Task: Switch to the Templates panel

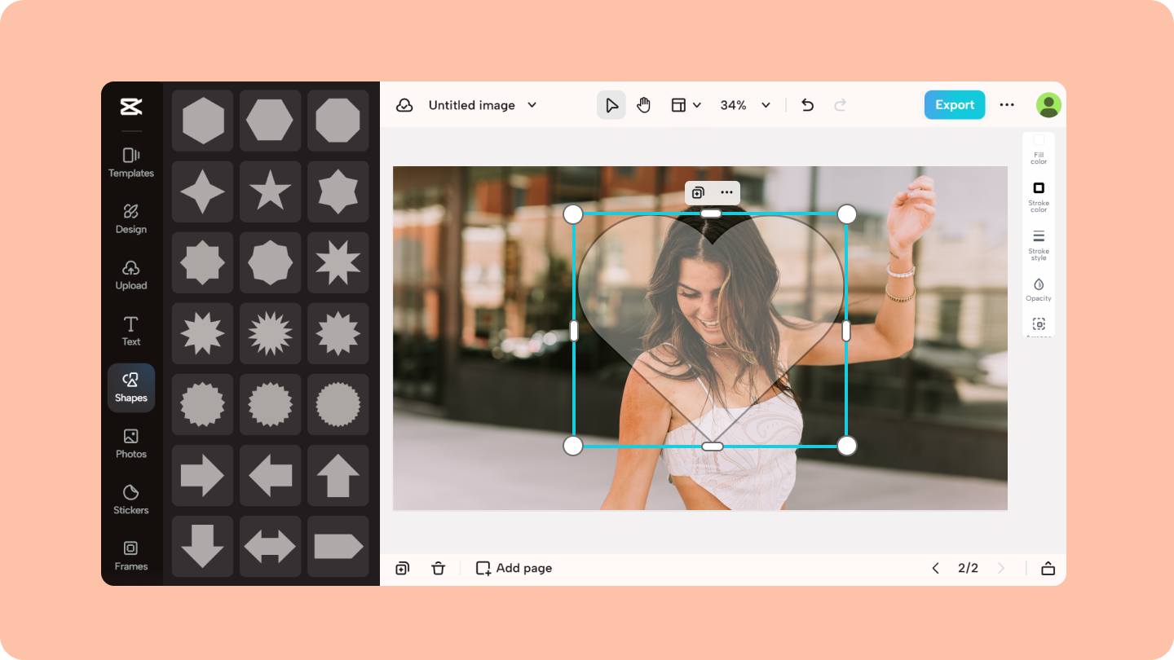Action: 130,162
